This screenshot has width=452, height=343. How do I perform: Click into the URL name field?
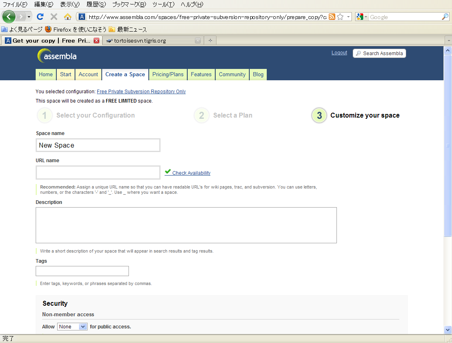[x=98, y=172]
